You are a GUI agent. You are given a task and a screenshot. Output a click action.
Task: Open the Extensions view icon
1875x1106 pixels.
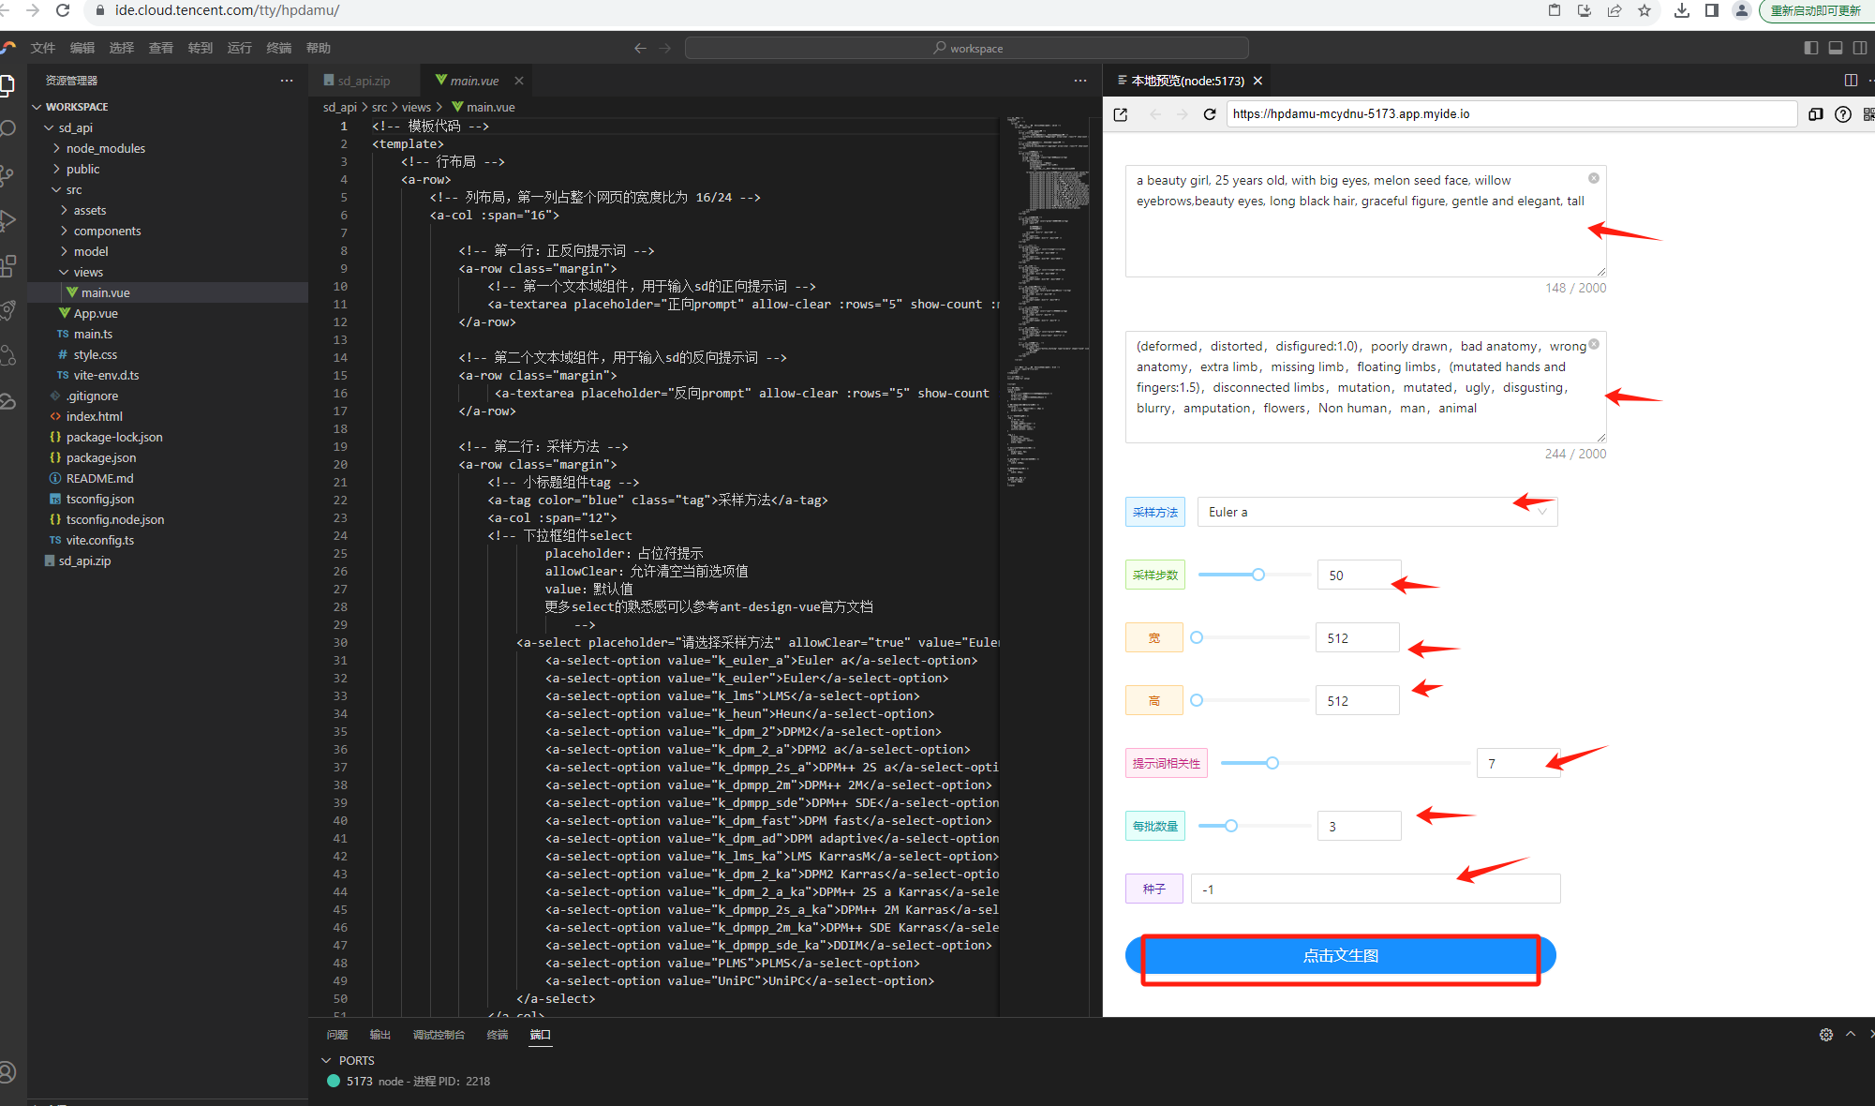7,266
